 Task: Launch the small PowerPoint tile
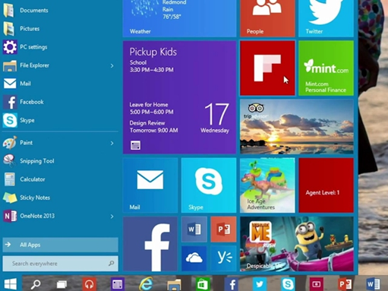(x=223, y=229)
